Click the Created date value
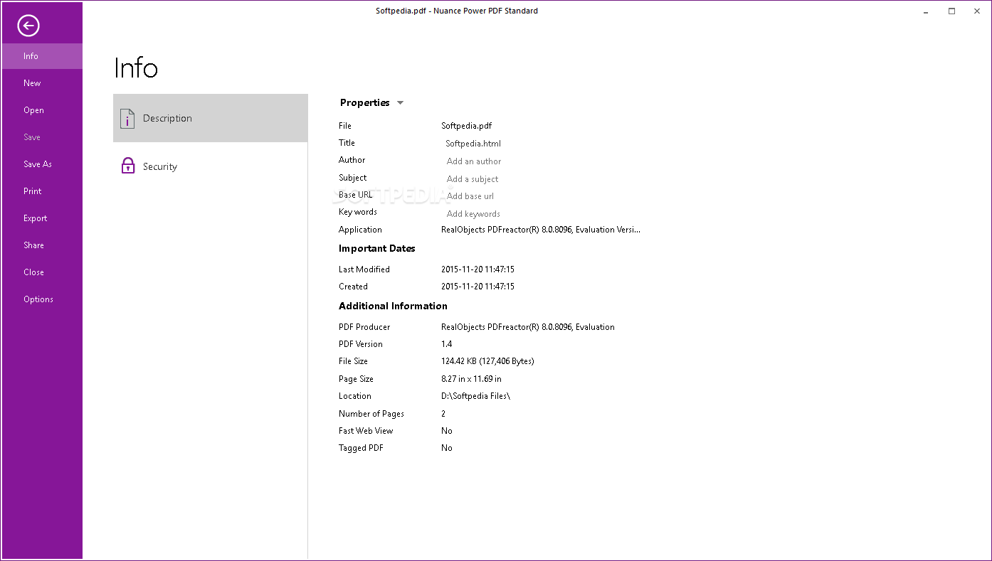The width and height of the screenshot is (992, 561). [x=477, y=287]
